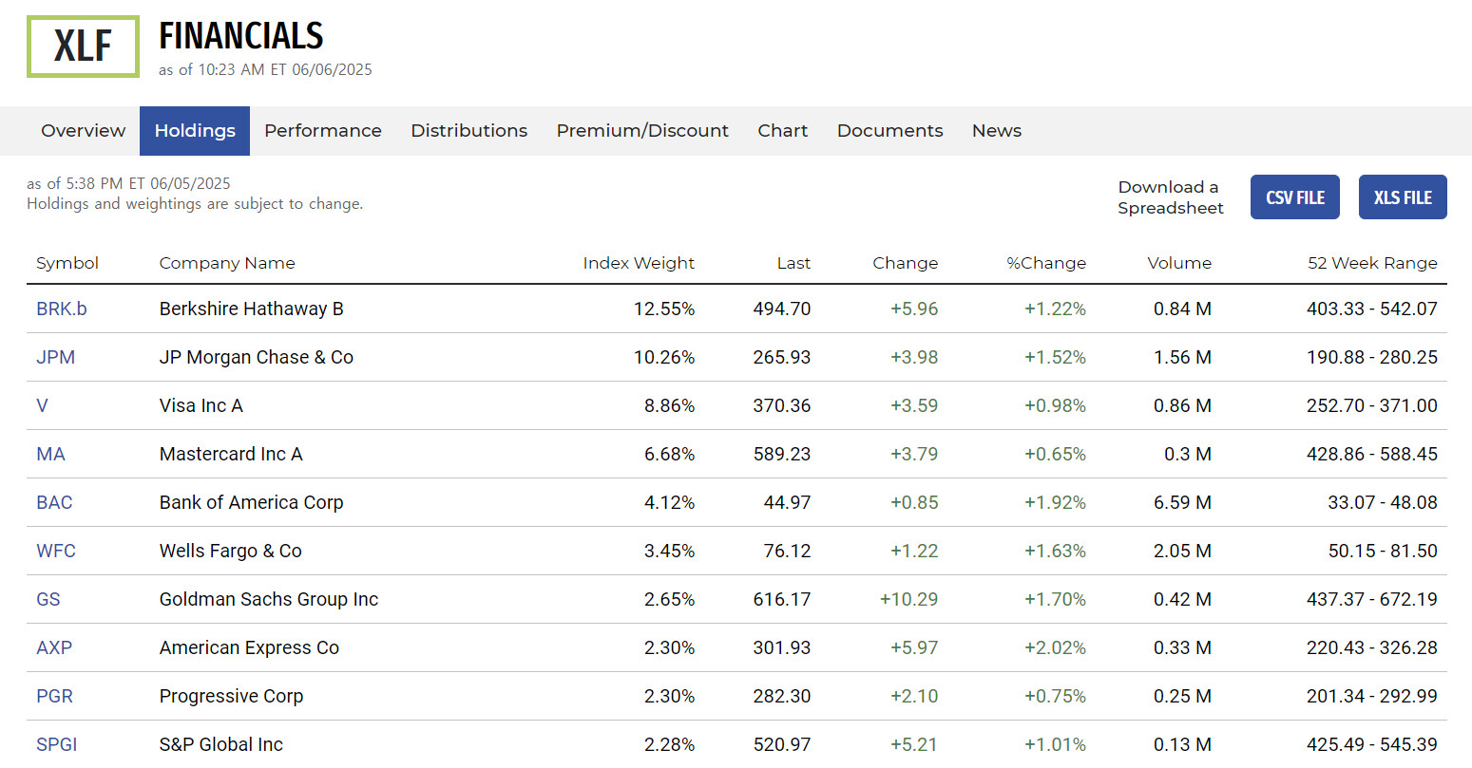Click Goldman Sachs' +10.29 change value
1472x768 pixels.
coord(908,600)
